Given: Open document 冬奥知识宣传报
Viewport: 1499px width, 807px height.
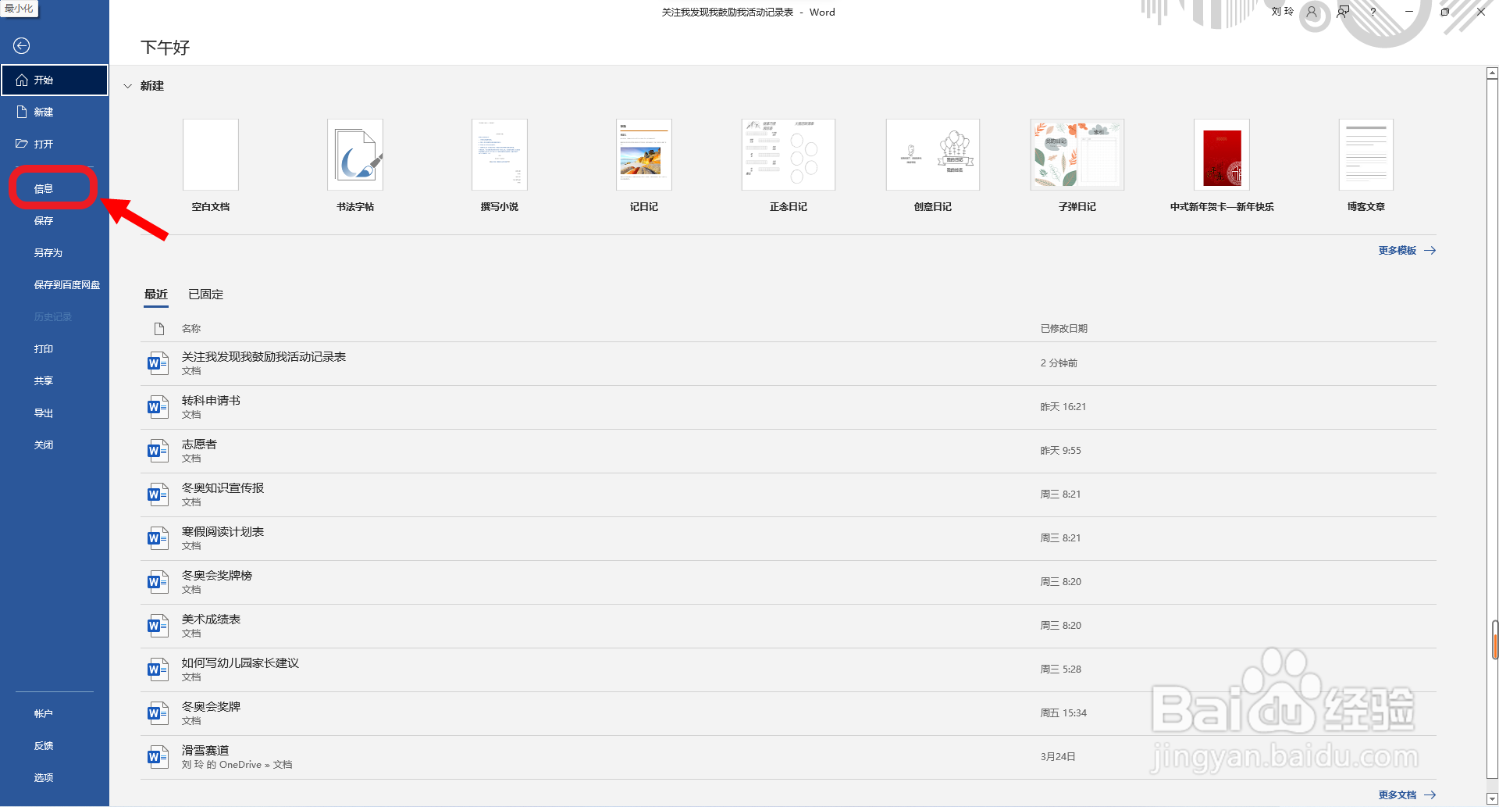Looking at the screenshot, I should [789, 495].
